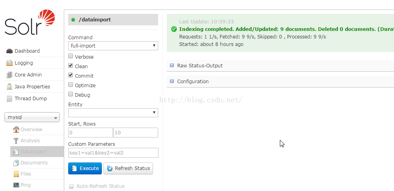This screenshot has height=191, width=394.
Task: Open the mysql core selector dropdown
Action: click(x=32, y=117)
